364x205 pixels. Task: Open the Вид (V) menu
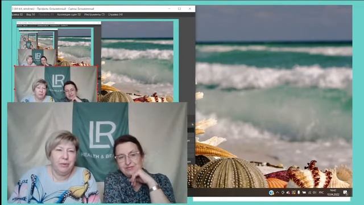(31, 14)
